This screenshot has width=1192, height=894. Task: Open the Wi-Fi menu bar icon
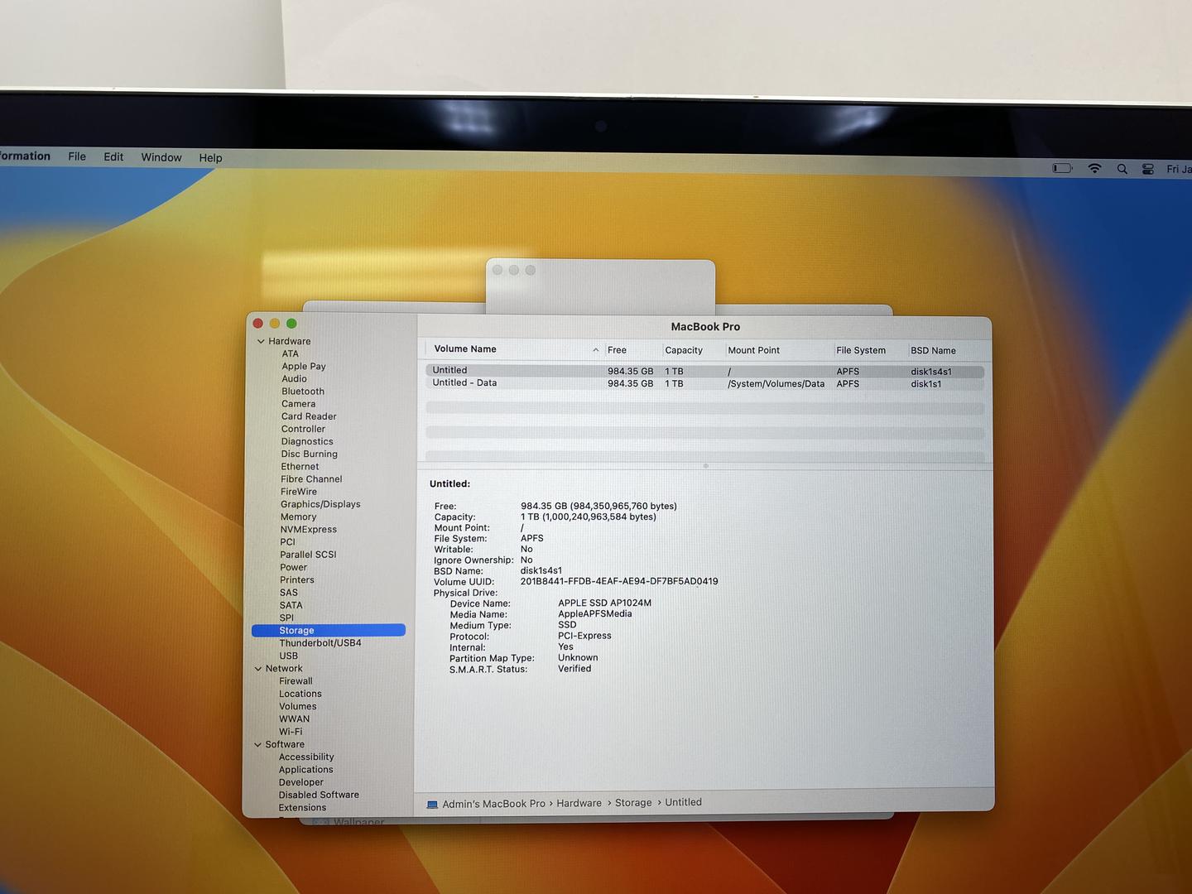click(x=1094, y=168)
